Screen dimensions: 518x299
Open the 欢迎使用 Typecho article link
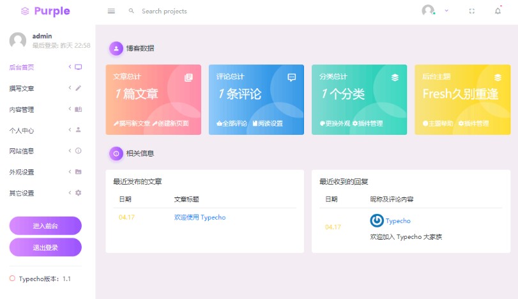200,217
